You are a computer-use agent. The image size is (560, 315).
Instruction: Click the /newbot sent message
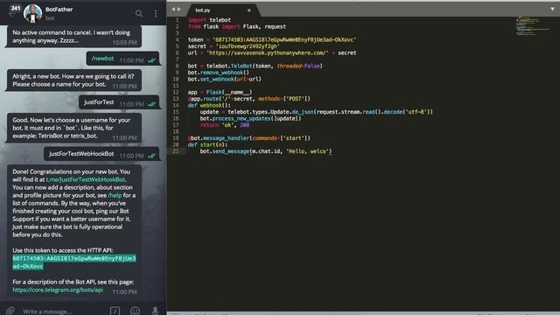pos(122,59)
